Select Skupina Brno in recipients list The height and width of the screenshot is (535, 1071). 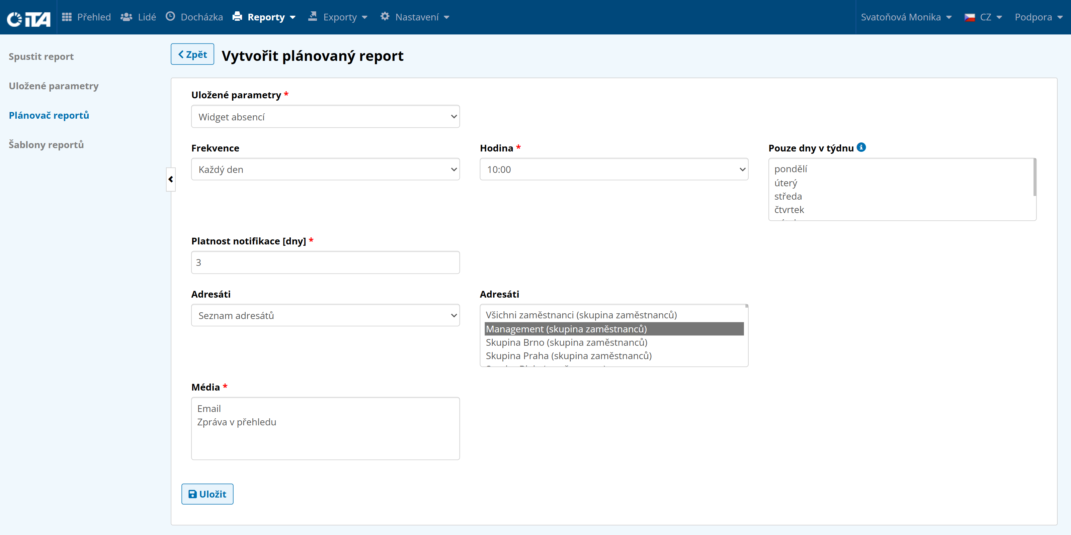614,342
